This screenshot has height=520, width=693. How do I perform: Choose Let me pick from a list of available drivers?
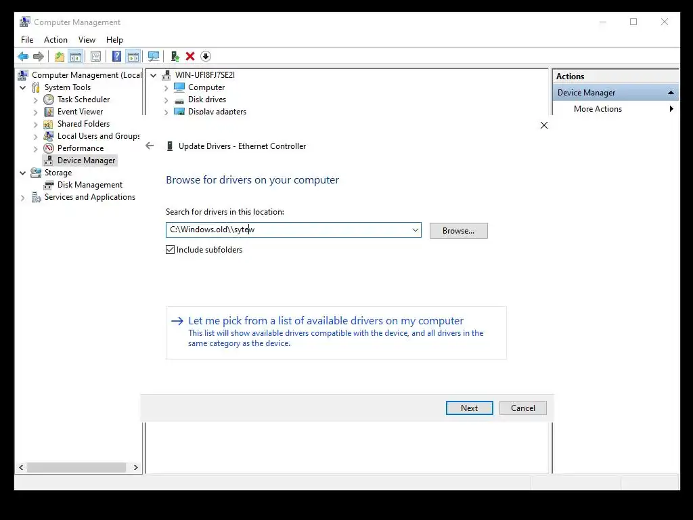[336, 332]
